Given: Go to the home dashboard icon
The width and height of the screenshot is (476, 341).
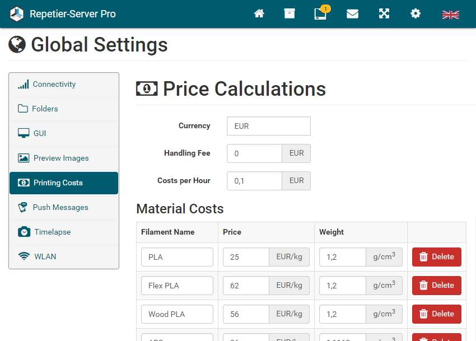Looking at the screenshot, I should (x=259, y=13).
